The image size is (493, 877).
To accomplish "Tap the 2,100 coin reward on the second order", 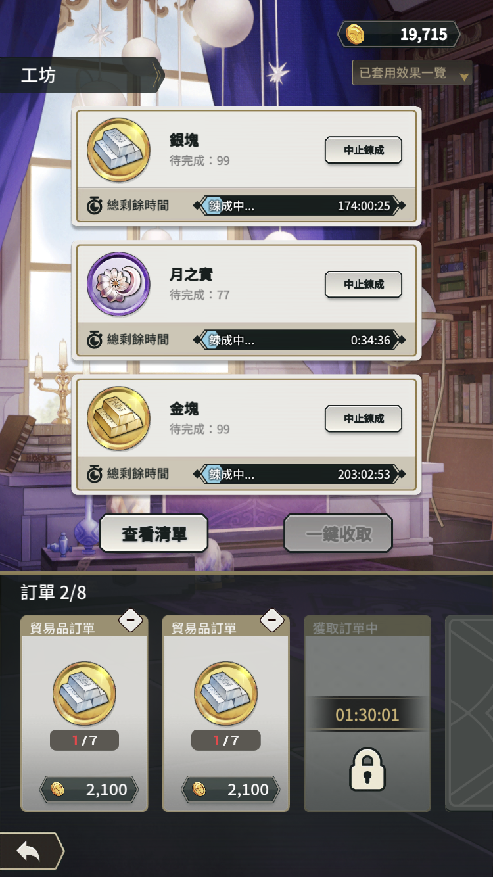I will click(x=231, y=790).
